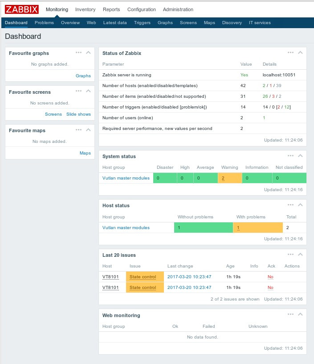Open the Screens submenu tab

(x=188, y=23)
